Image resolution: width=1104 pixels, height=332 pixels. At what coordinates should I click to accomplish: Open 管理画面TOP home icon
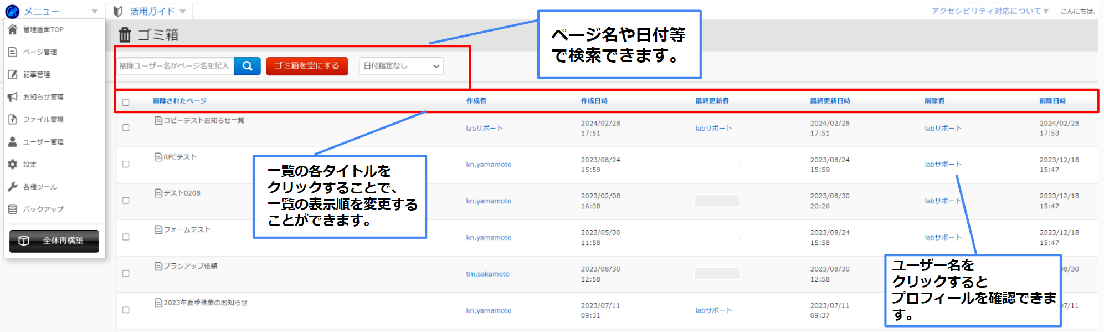click(x=12, y=29)
